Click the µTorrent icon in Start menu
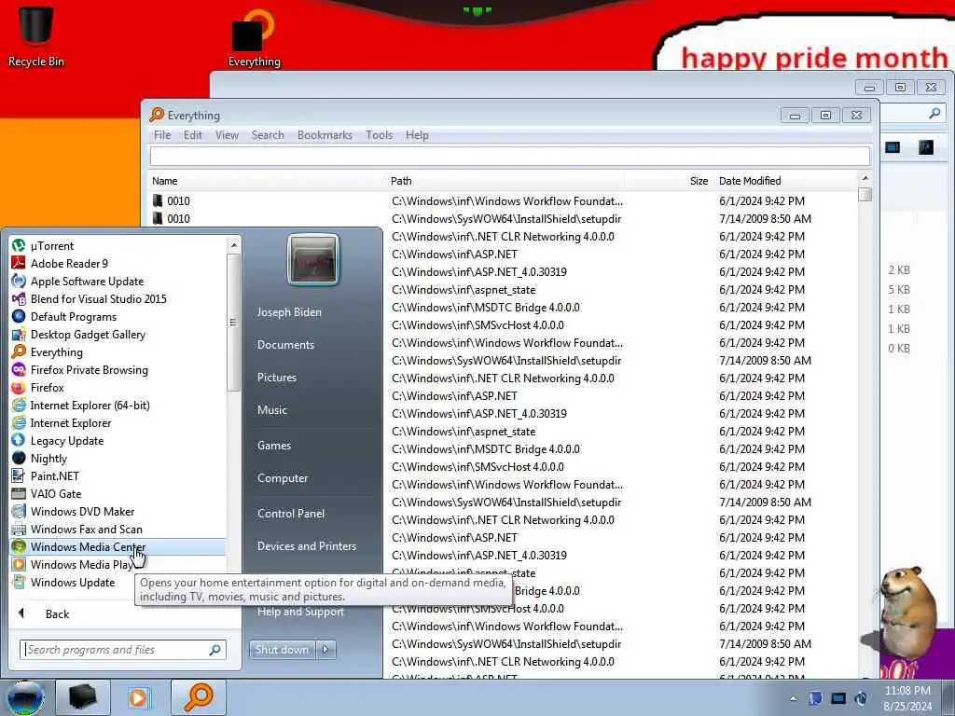 (x=19, y=245)
